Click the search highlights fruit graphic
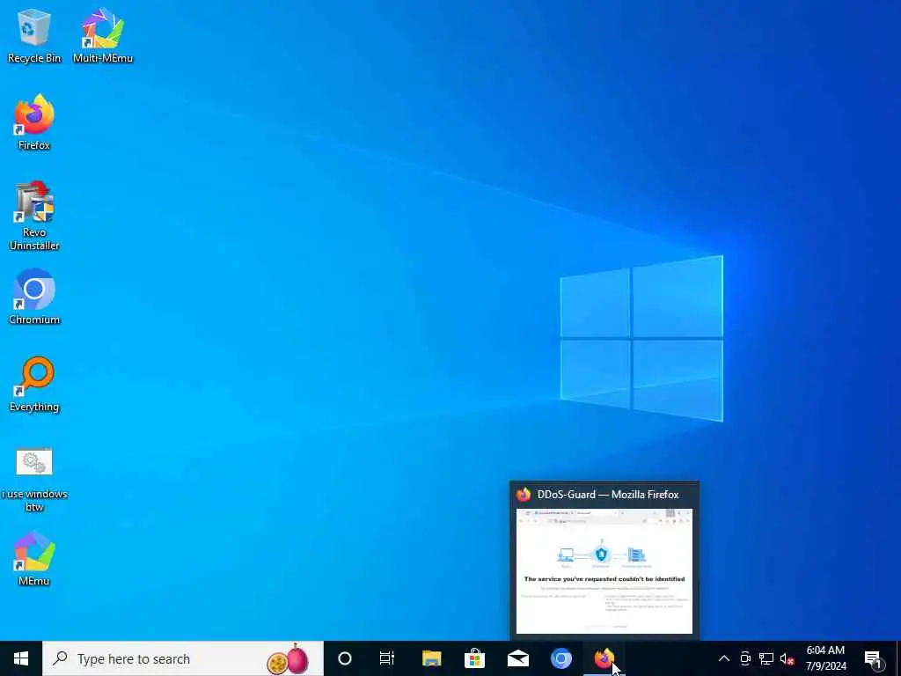Viewport: 901px width, 676px height. (289, 658)
